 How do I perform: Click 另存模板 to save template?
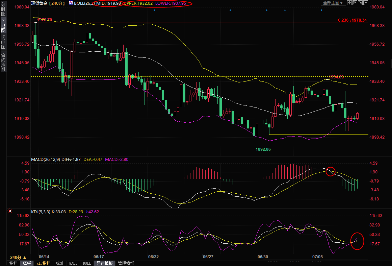pyautogui.click(x=104, y=263)
